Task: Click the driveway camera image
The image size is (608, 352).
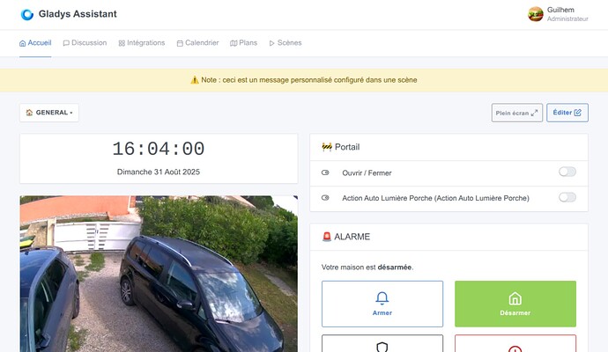Action: coord(159,273)
